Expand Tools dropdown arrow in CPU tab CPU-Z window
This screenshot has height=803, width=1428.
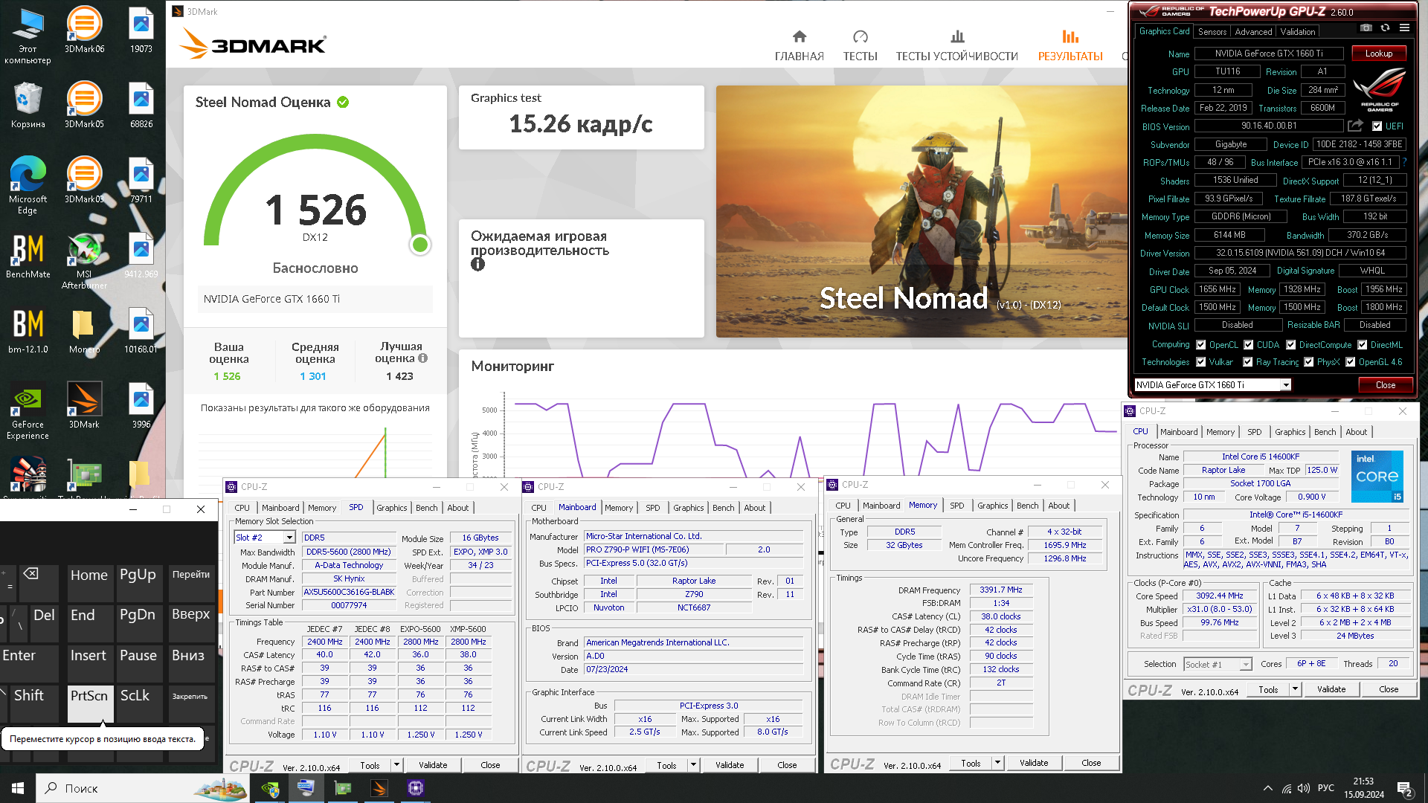point(1295,689)
